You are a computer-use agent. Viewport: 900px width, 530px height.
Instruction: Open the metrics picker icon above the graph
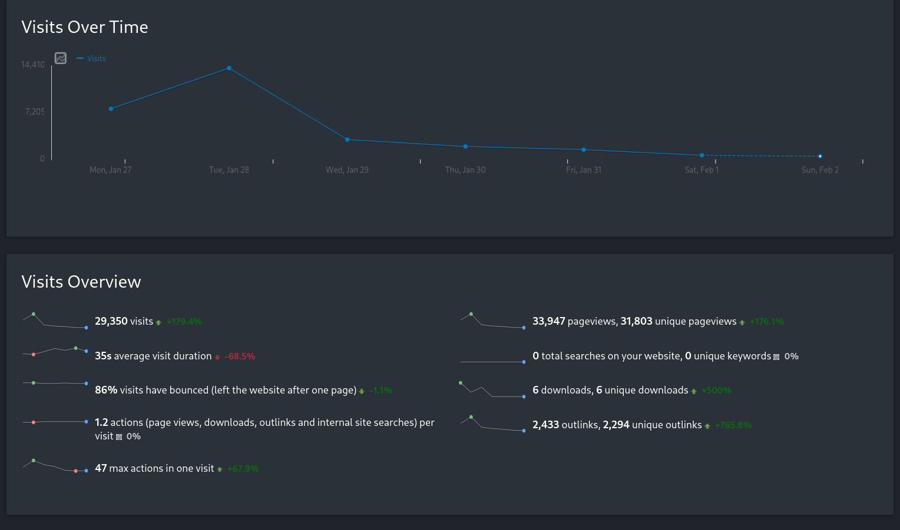[61, 58]
